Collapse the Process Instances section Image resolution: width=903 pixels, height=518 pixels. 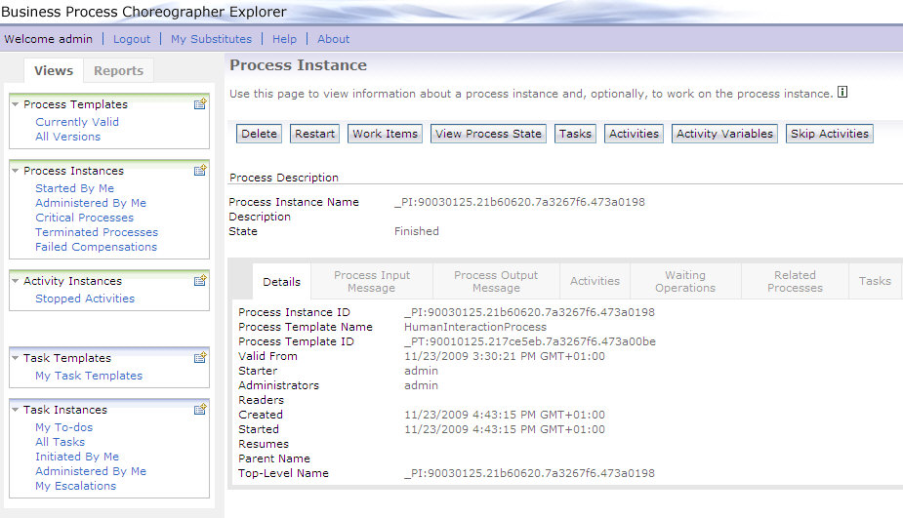coord(16,171)
